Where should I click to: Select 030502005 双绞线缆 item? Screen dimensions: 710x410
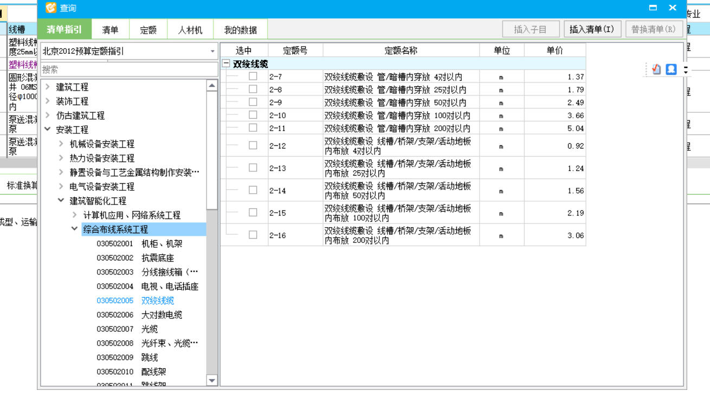[x=135, y=300]
